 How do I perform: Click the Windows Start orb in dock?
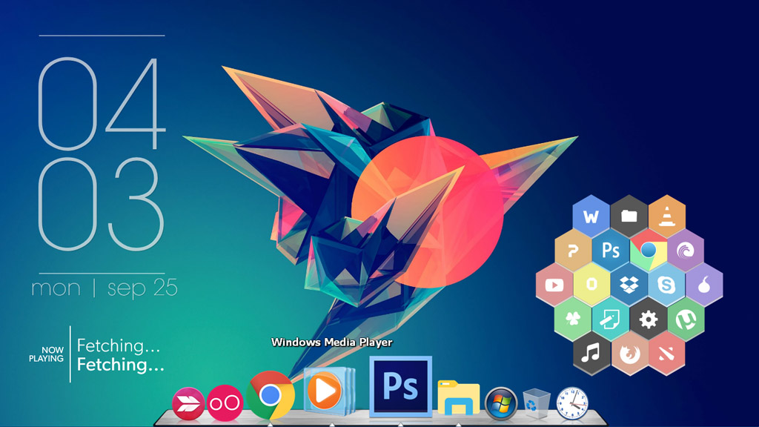click(x=501, y=404)
